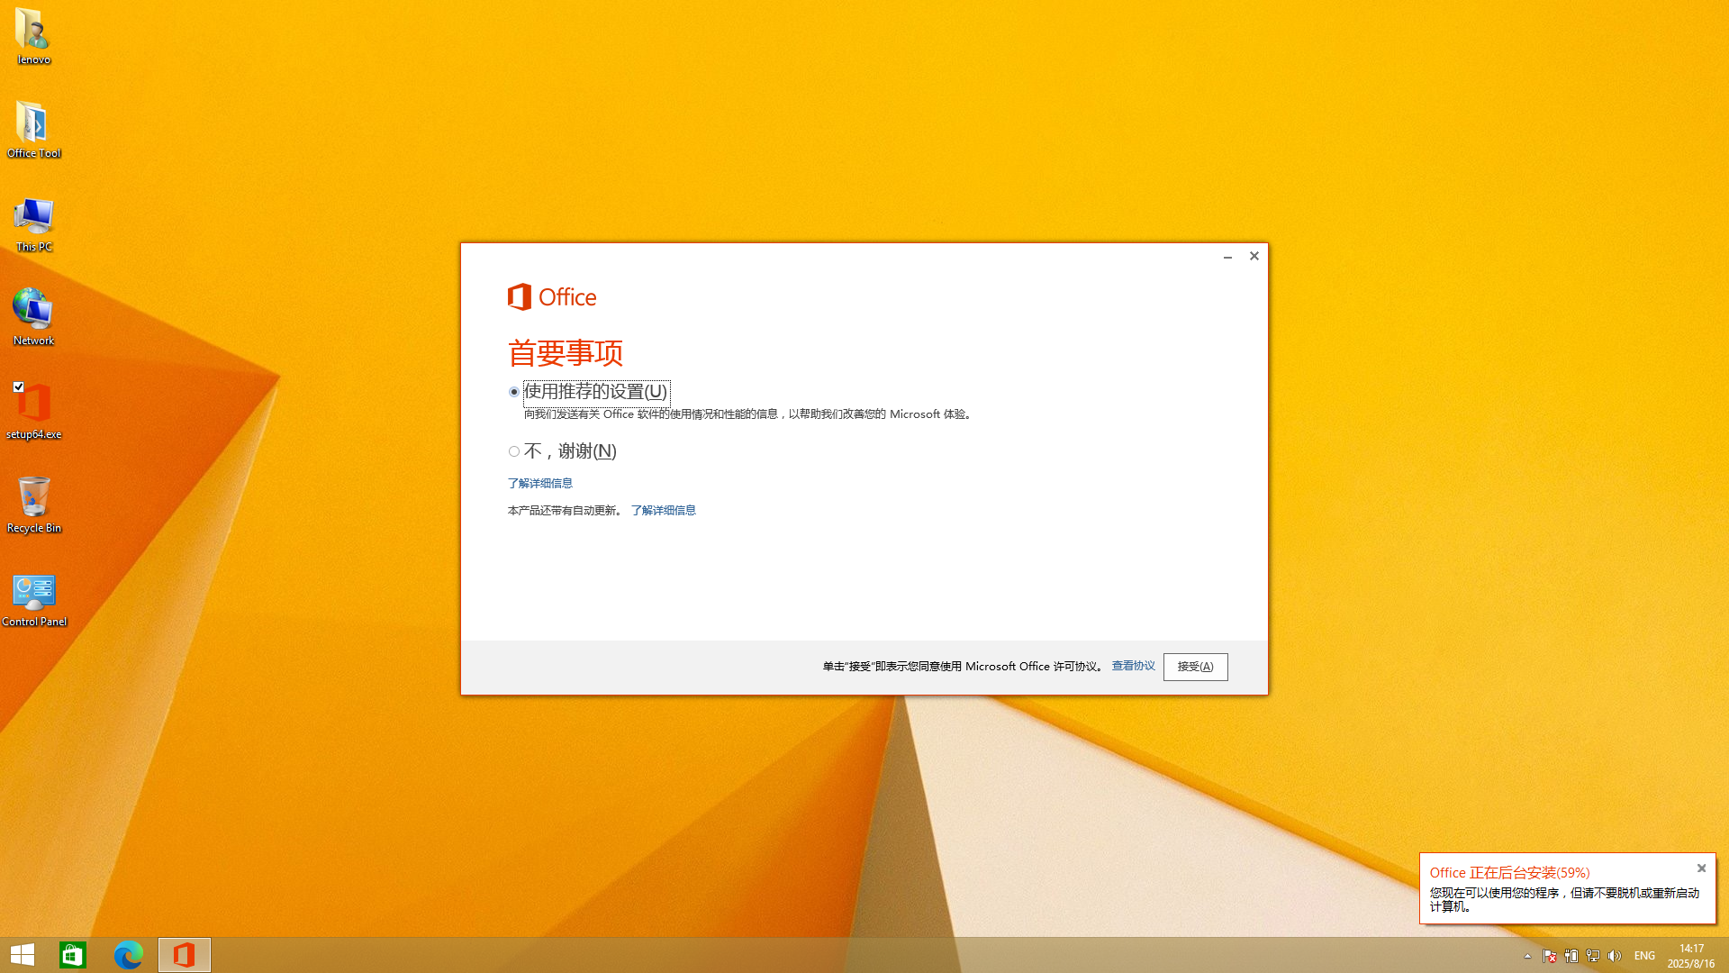Toggle the checkbox on setup64.exe icon
The height and width of the screenshot is (973, 1729).
pyautogui.click(x=18, y=386)
